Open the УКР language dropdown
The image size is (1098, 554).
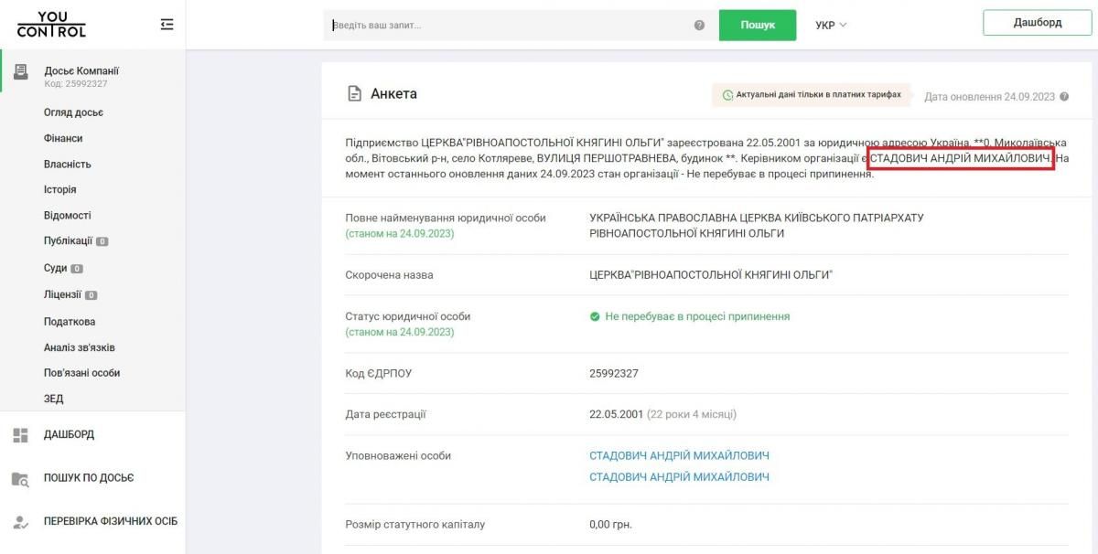pos(828,25)
